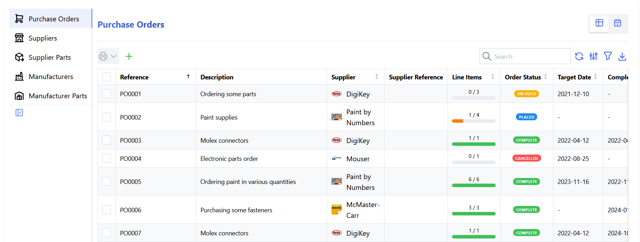Viewport: 640px width, 242px height.
Task: Open purchase order PO0003
Action: click(131, 141)
